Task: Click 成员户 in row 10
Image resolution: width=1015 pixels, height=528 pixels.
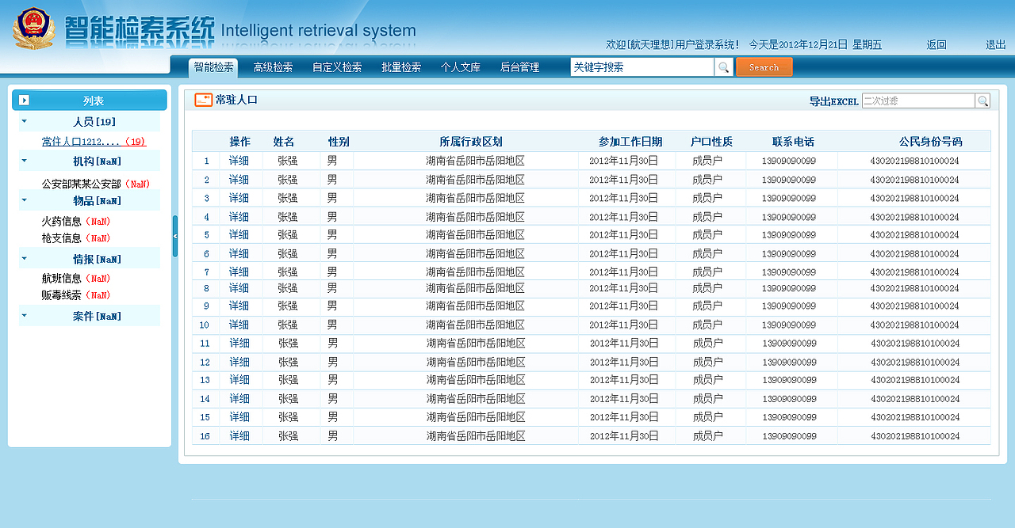Action: [707, 325]
